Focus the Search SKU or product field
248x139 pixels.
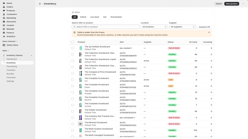pyautogui.click(x=106, y=27)
